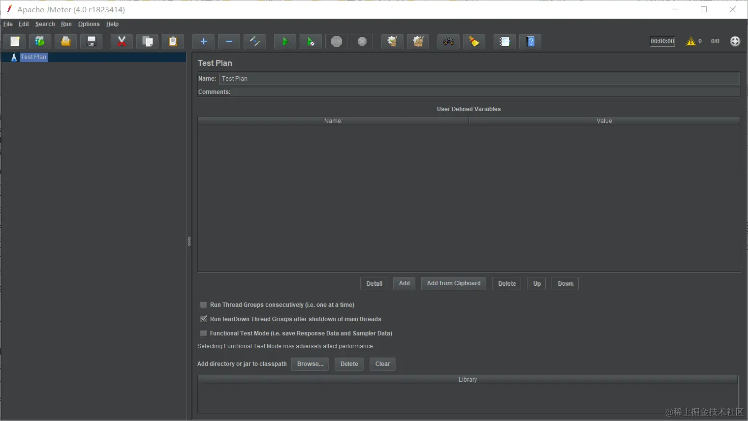Image resolution: width=748 pixels, height=421 pixels.
Task: Open the Edit menu
Action: click(24, 24)
